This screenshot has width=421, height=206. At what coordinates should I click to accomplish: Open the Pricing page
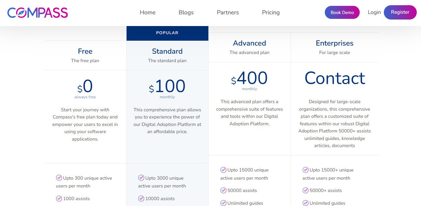click(x=271, y=12)
